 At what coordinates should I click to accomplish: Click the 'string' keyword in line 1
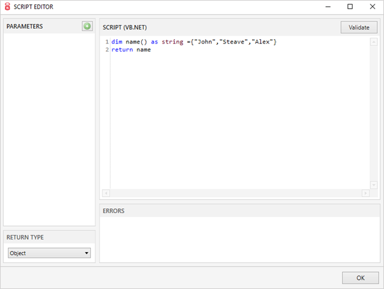point(172,42)
